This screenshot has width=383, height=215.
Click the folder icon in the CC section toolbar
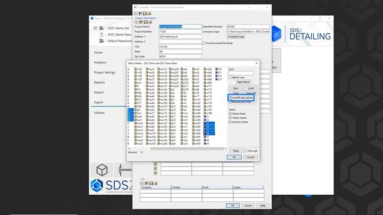click(x=156, y=183)
